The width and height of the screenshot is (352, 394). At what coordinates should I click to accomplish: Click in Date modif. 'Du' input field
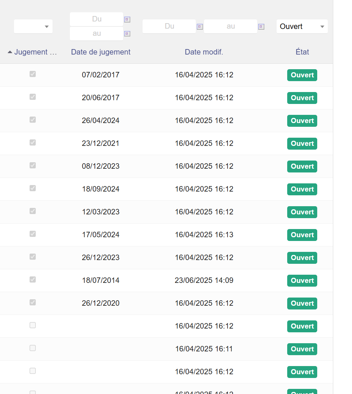pos(169,26)
